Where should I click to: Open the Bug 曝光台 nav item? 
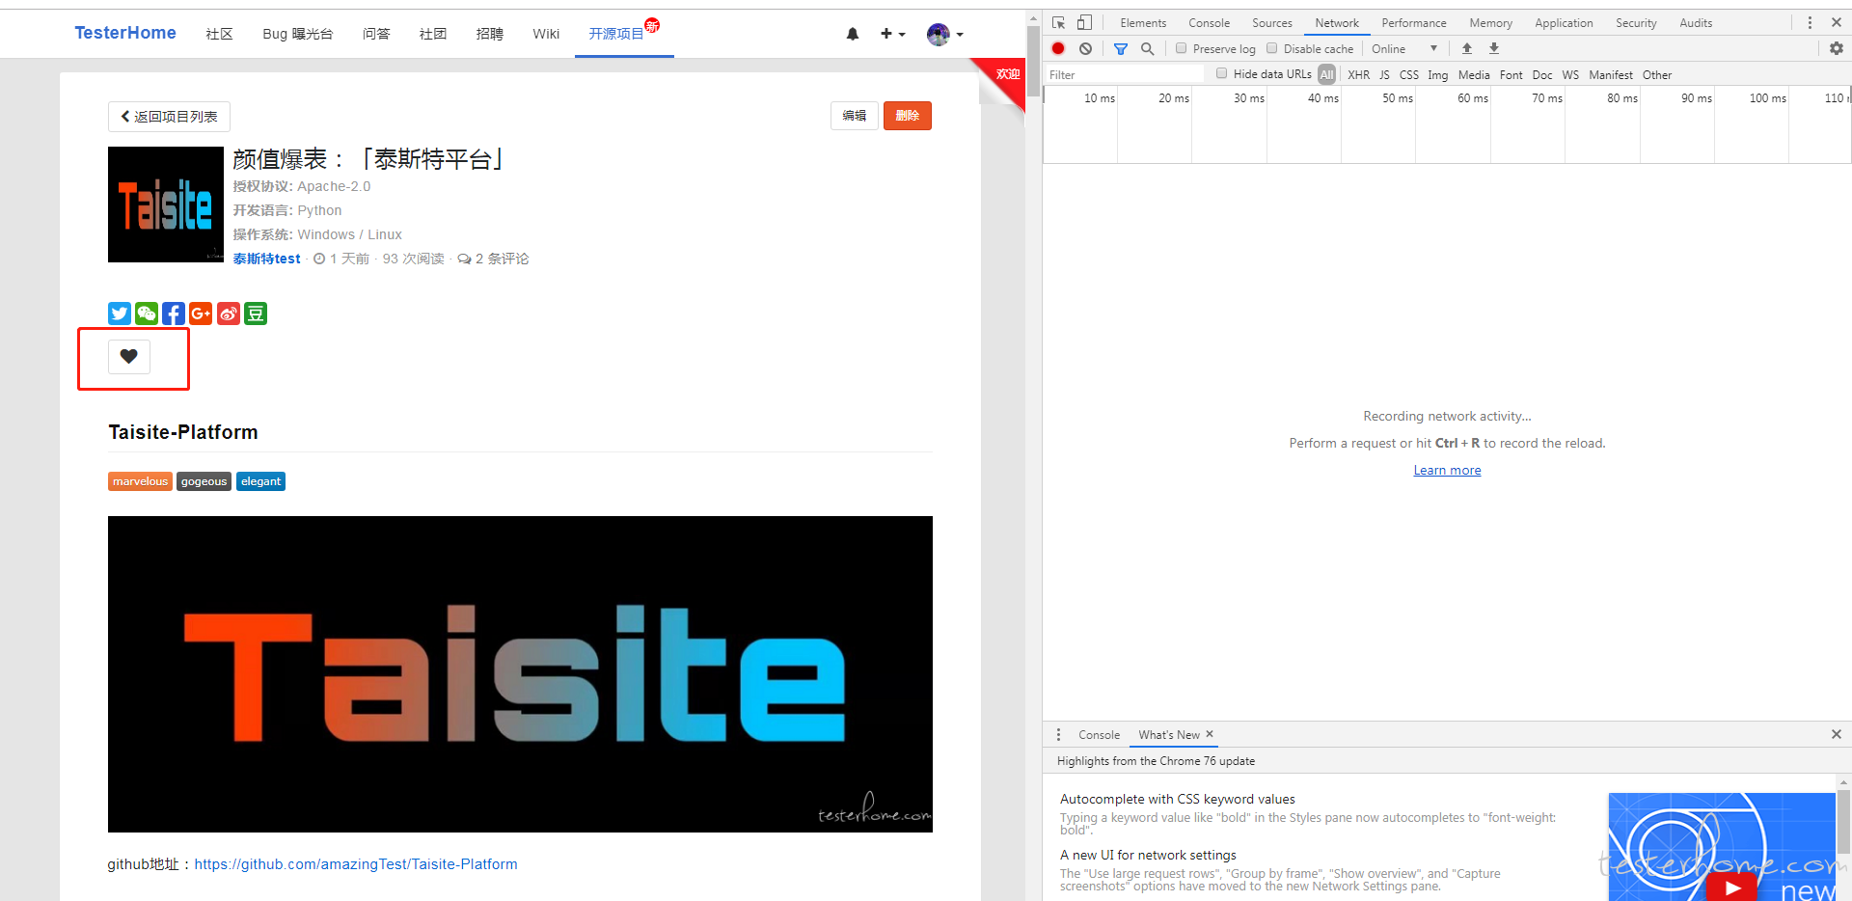pyautogui.click(x=298, y=34)
